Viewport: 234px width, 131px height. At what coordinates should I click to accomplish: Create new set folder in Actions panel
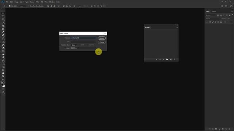167,59
